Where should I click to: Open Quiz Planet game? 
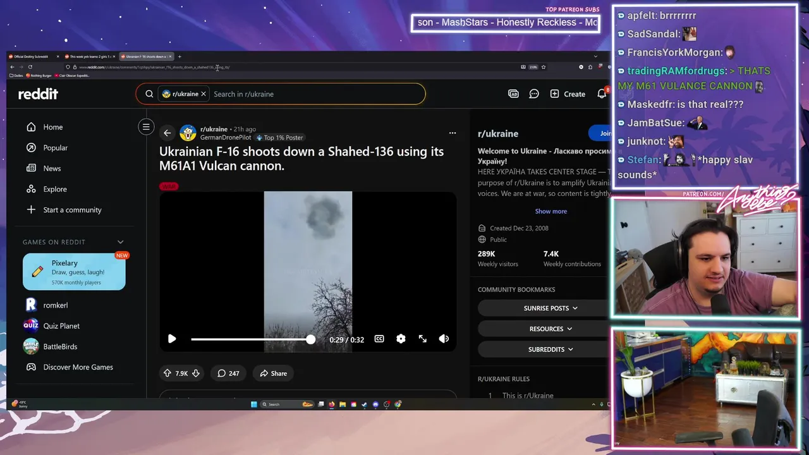tap(52, 326)
